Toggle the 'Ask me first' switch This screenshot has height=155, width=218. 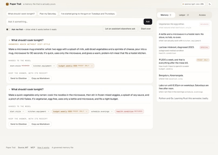(x=8, y=29)
